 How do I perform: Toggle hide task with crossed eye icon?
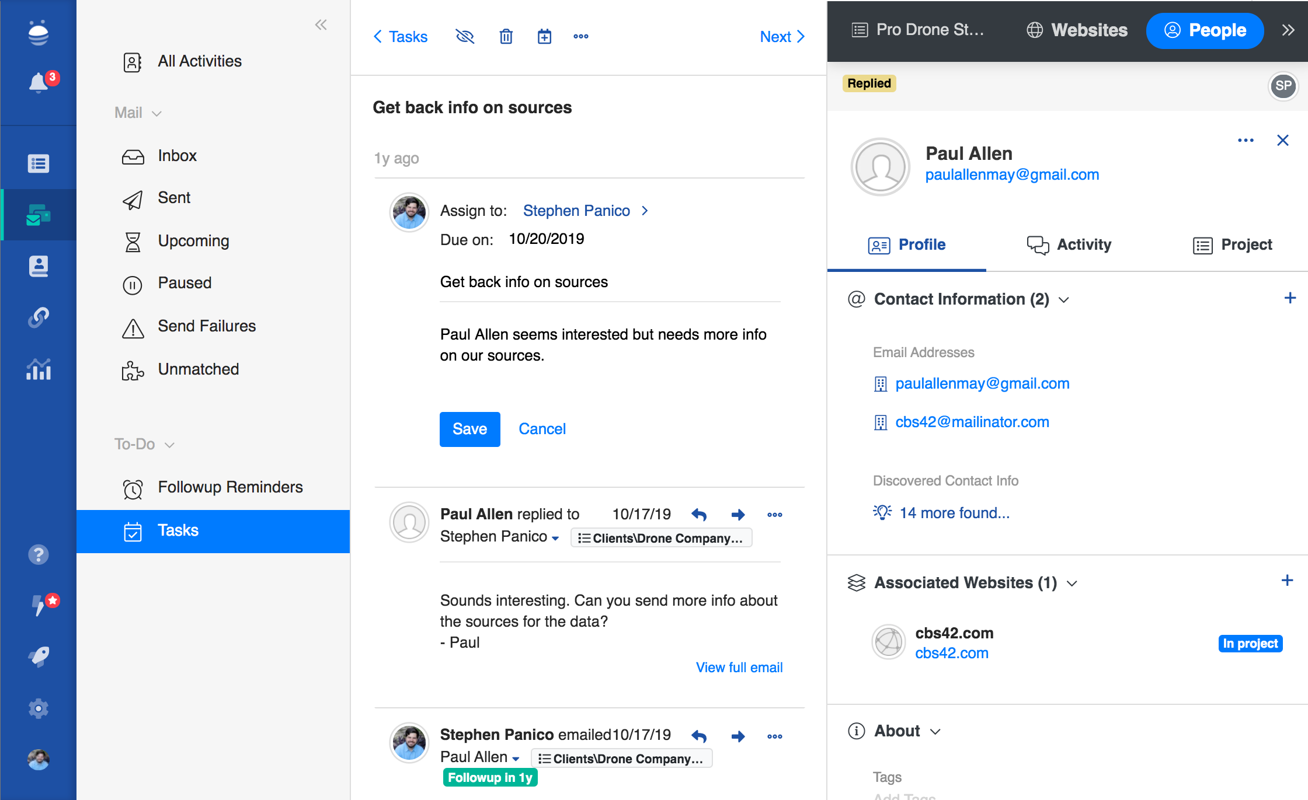point(465,37)
